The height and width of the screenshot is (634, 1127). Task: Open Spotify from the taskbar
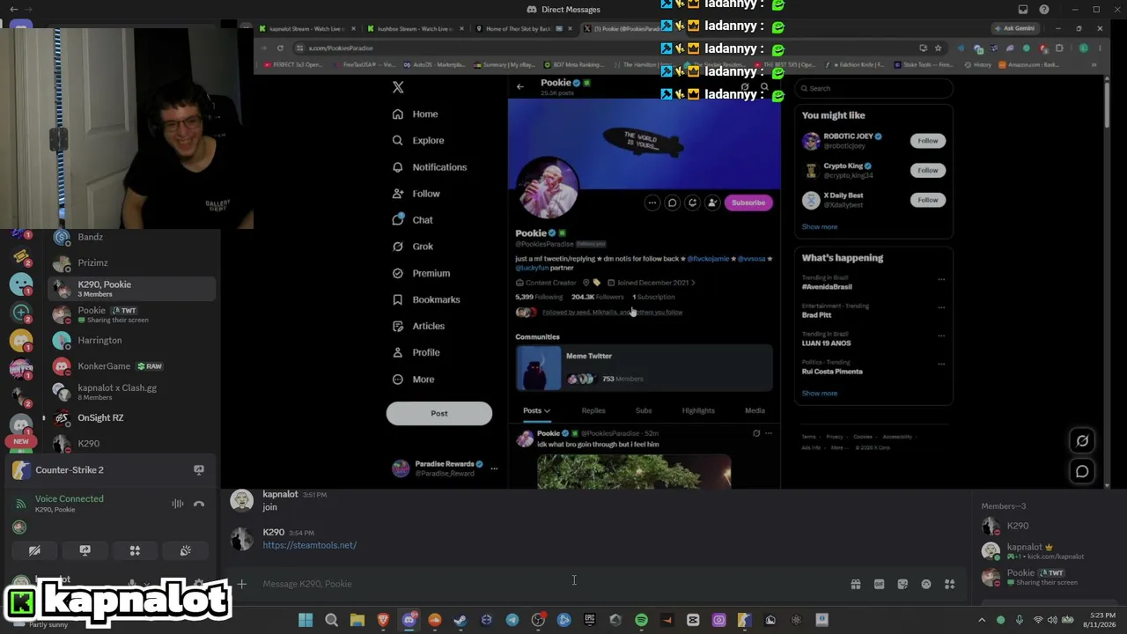tap(641, 620)
